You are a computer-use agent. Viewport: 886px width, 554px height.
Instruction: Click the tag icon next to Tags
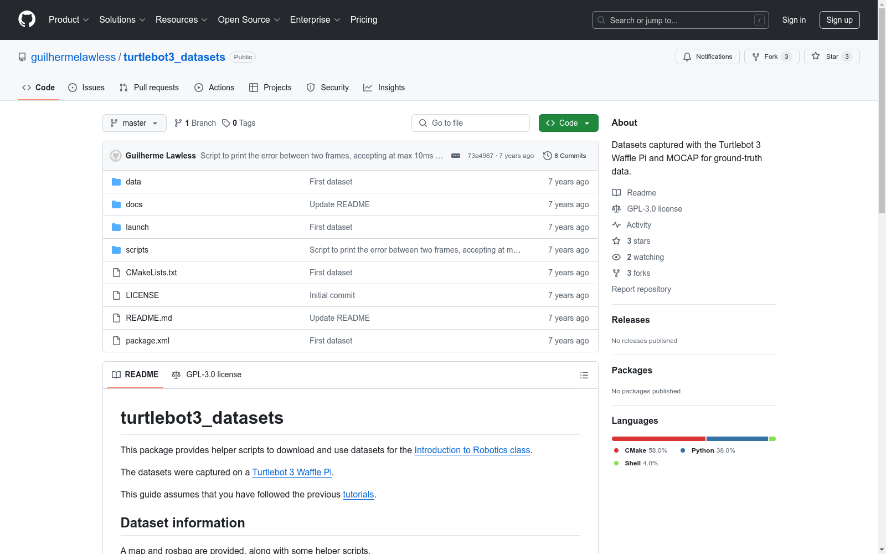pos(226,123)
